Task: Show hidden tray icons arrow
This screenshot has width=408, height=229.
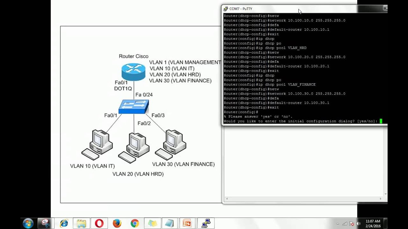Action: pos(338,224)
